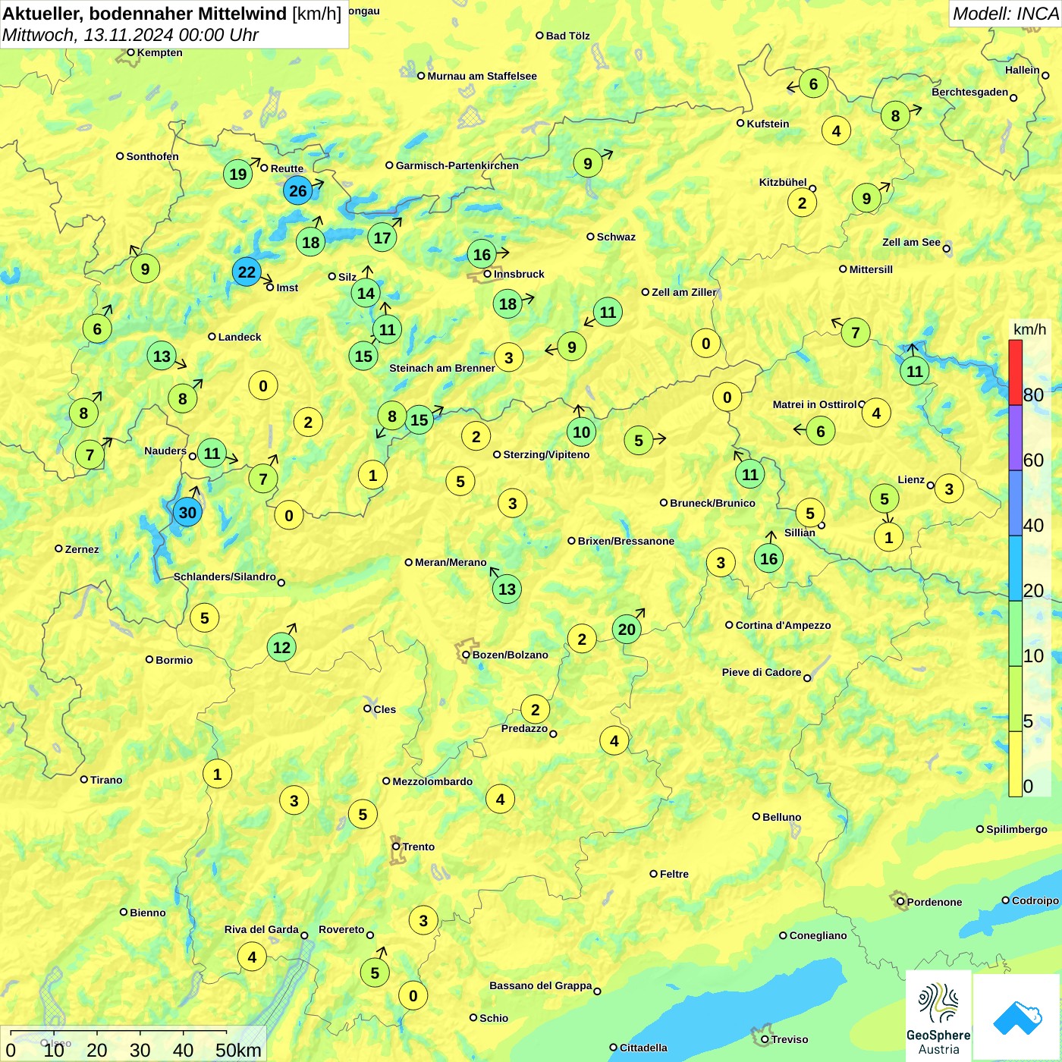The height and width of the screenshot is (1062, 1062).
Task: Click the 50km distance scale bar
Action: coord(120,1032)
